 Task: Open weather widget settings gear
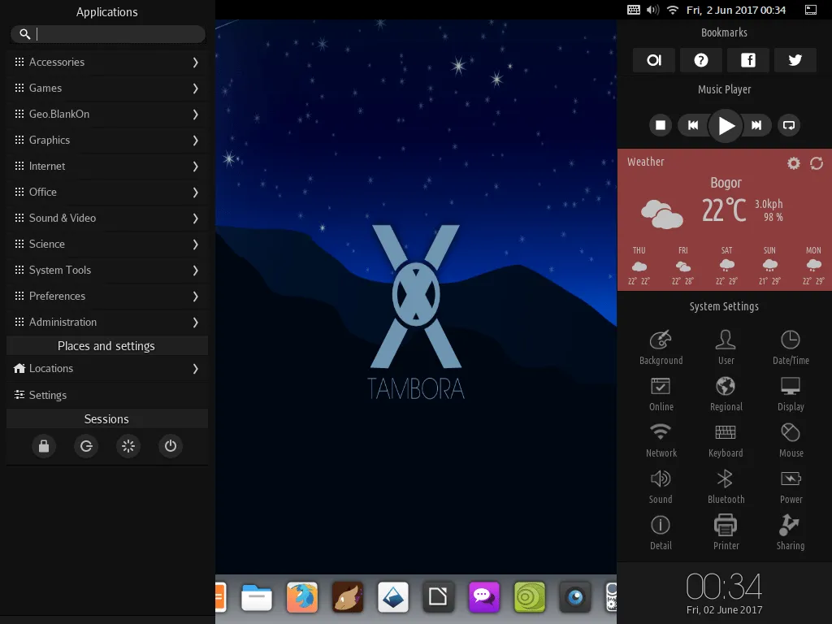pos(793,162)
